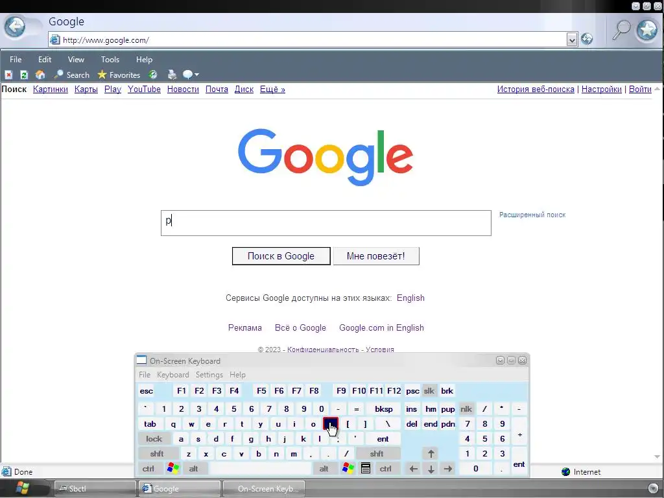Click the Go icon next to address bar

coord(587,39)
